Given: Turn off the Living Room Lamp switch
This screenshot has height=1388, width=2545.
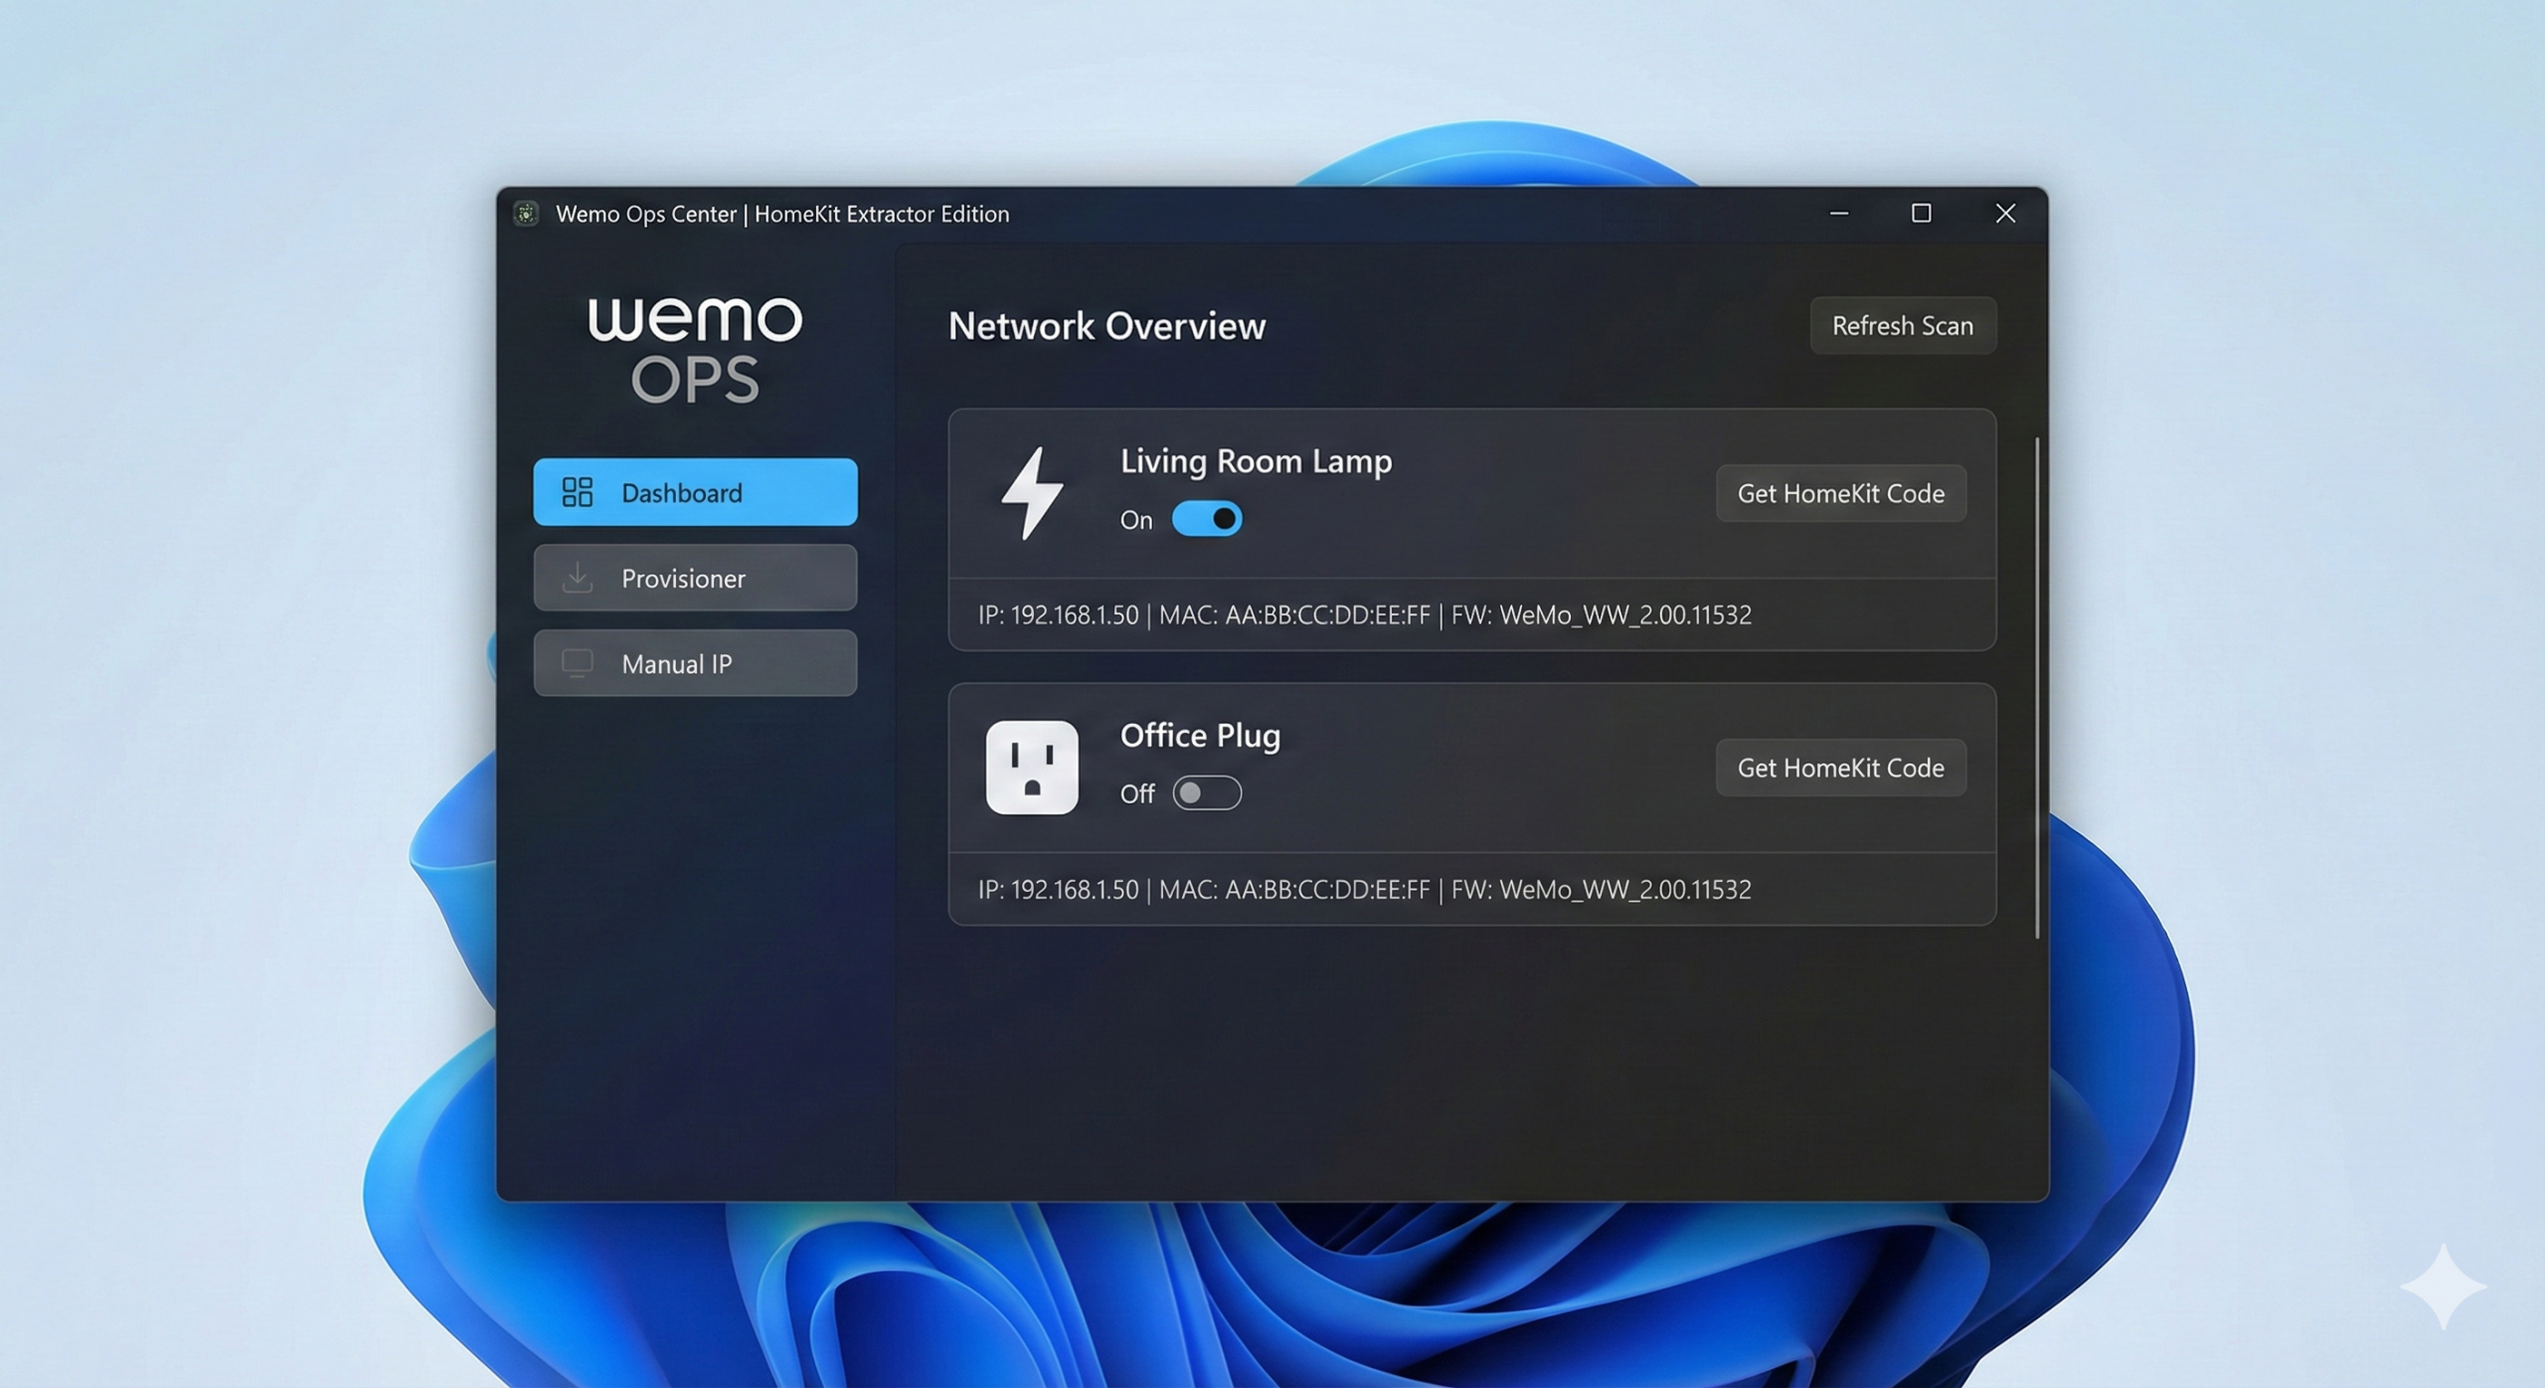Looking at the screenshot, I should [x=1206, y=519].
